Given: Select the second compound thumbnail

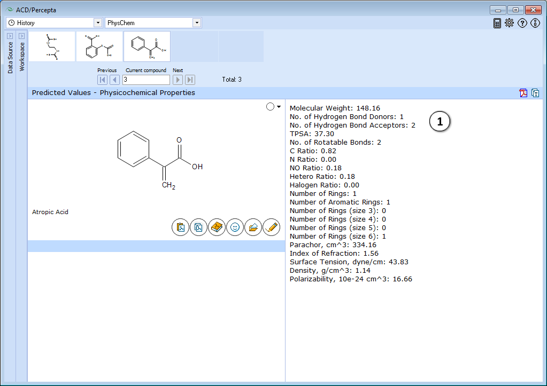Looking at the screenshot, I should pos(99,46).
